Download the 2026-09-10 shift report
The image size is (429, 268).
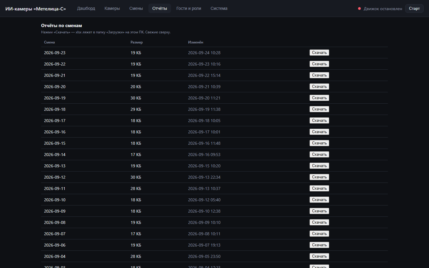[319, 200]
